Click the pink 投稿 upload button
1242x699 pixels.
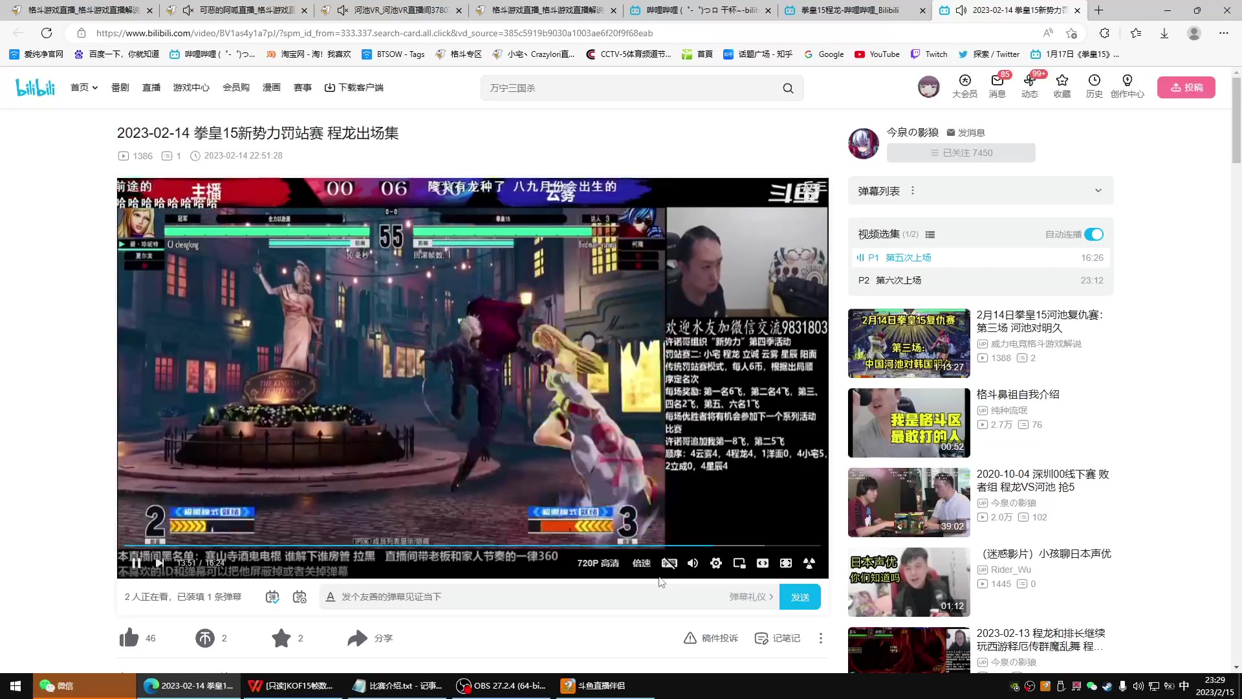point(1186,87)
